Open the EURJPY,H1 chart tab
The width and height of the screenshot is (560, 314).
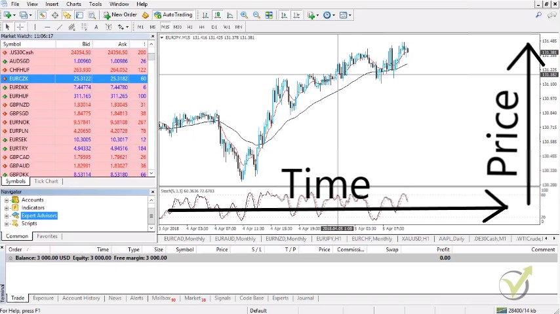coord(329,239)
